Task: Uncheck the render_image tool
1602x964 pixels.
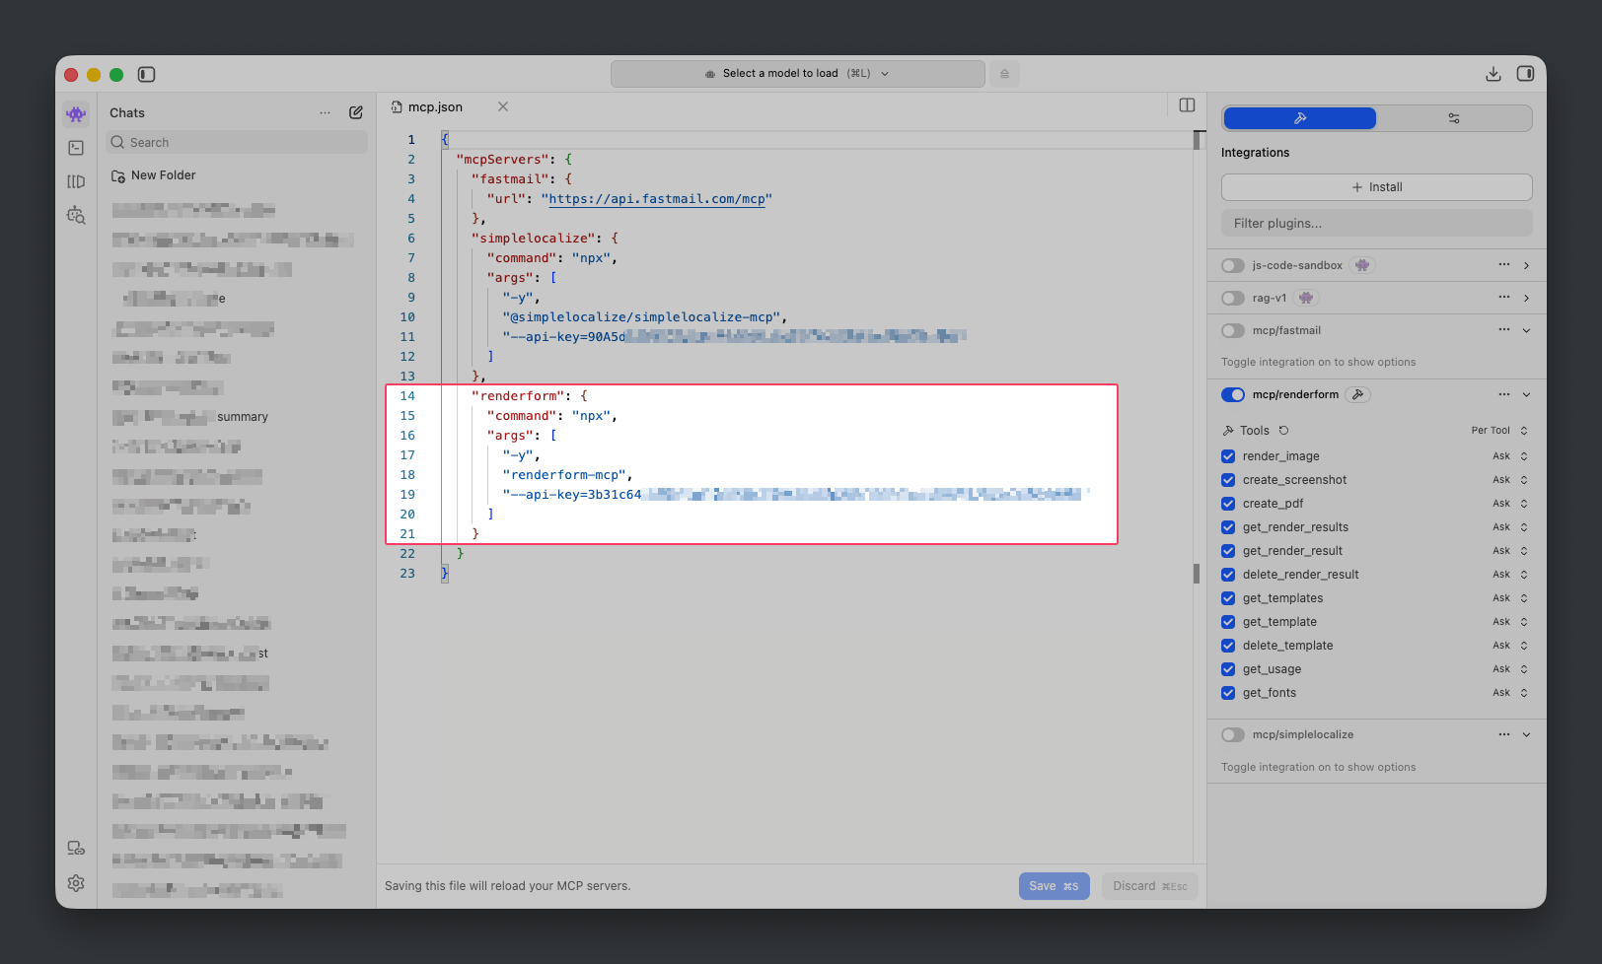Action: tap(1228, 456)
